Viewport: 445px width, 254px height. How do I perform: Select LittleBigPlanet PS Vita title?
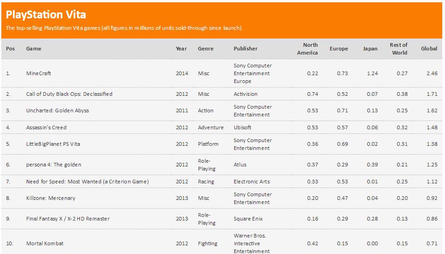(53, 144)
